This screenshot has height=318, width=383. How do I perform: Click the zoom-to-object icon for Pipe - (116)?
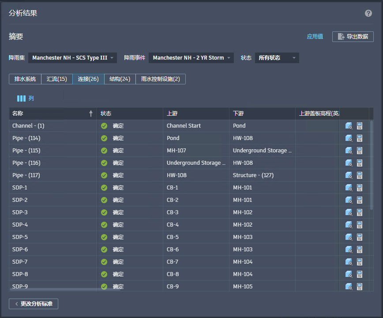tap(349, 163)
